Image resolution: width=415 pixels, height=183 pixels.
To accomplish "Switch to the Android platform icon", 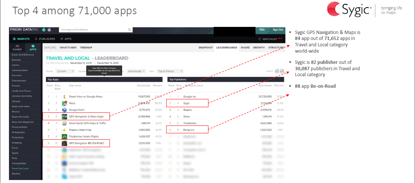I will point(44,30).
